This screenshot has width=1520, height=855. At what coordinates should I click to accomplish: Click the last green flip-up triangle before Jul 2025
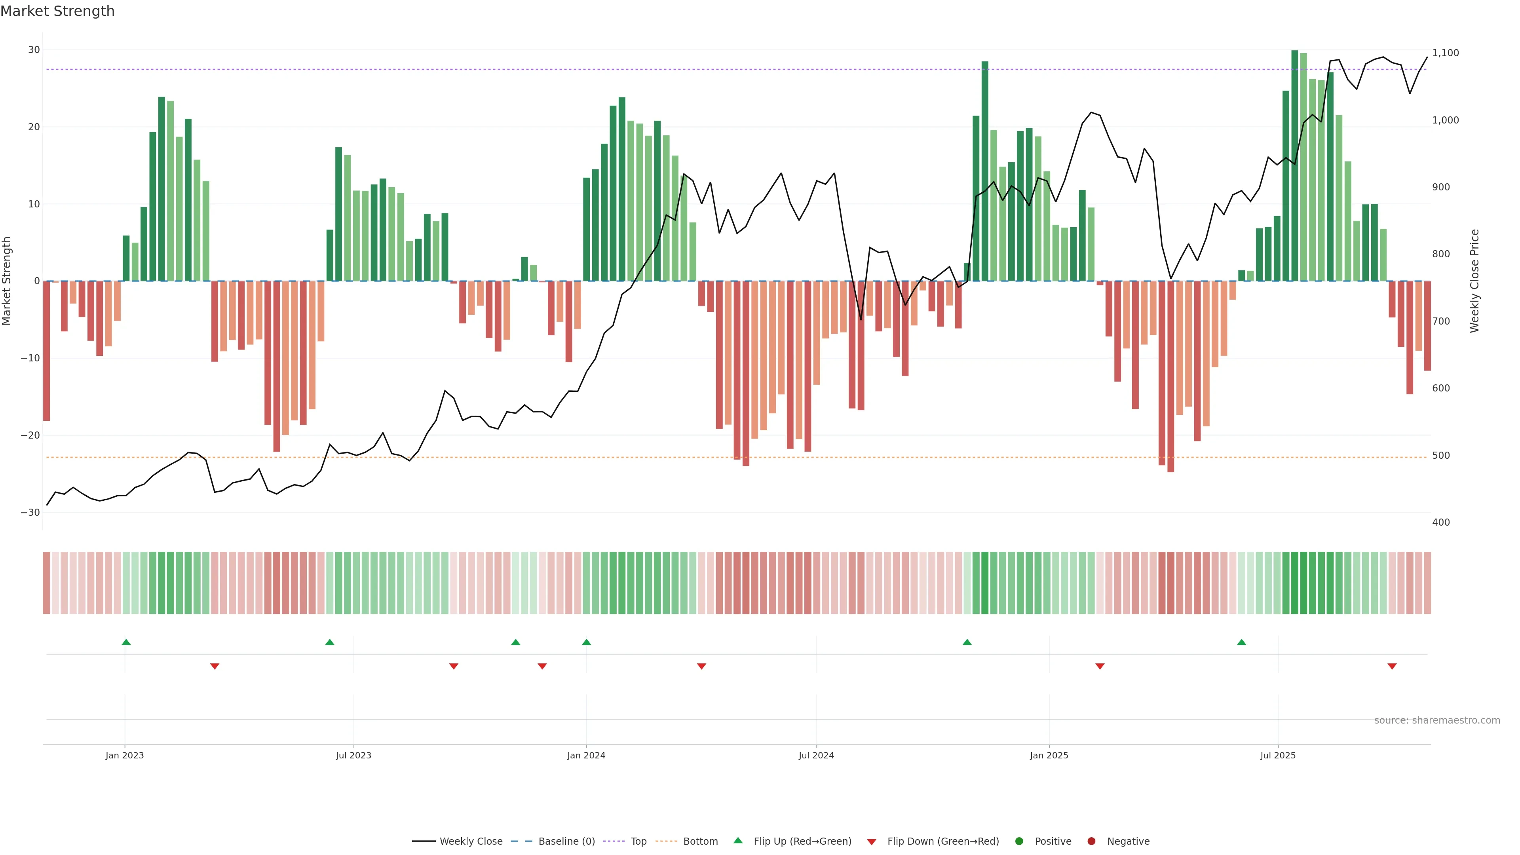point(1241,642)
